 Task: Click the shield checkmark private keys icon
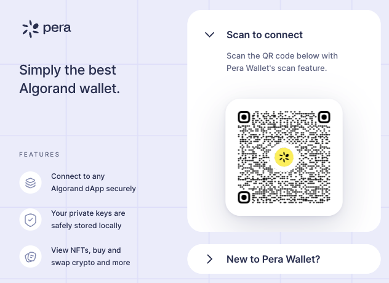pyautogui.click(x=30, y=219)
